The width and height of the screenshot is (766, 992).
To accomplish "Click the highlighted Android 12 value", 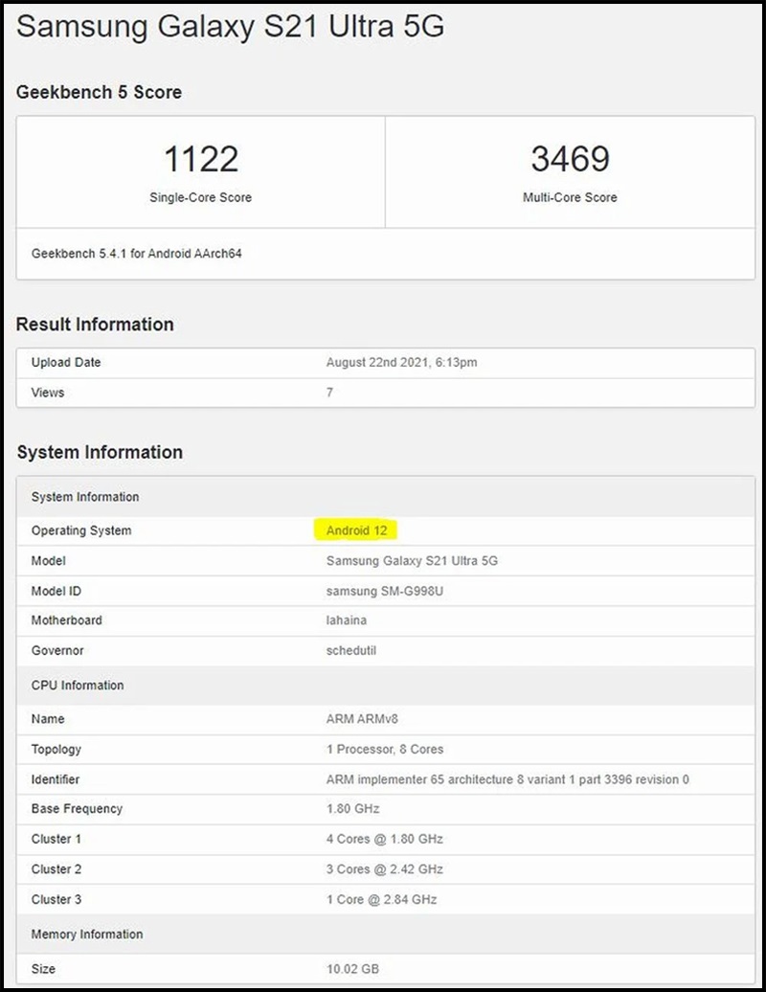I will pos(354,530).
